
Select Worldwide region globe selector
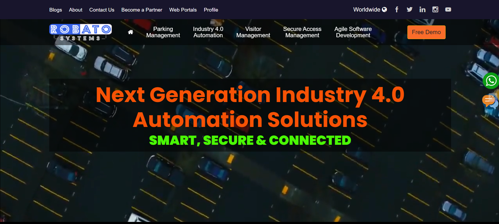[x=370, y=10]
